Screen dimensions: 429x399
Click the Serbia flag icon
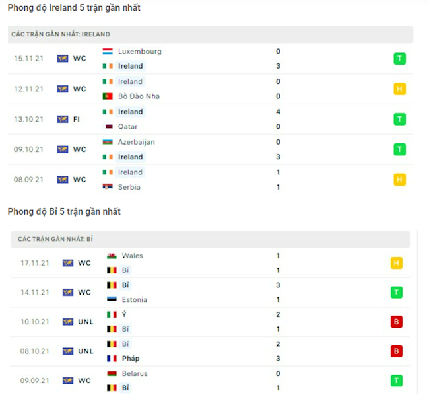[x=108, y=187]
